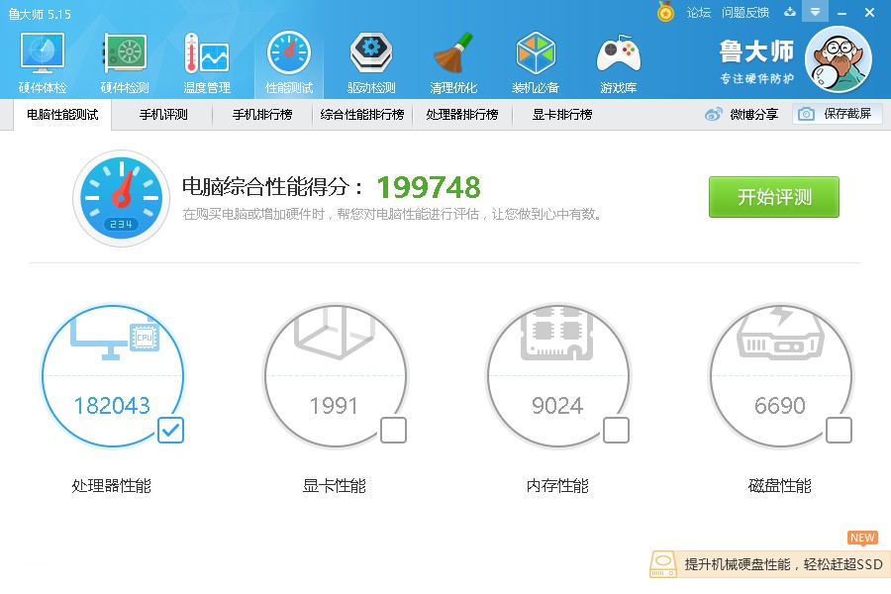The height and width of the screenshot is (594, 891).
Task: Switch to 显卡排行榜 tab
Action: click(562, 115)
